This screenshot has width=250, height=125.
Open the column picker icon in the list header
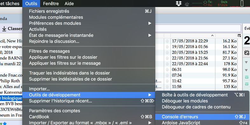click(239, 36)
